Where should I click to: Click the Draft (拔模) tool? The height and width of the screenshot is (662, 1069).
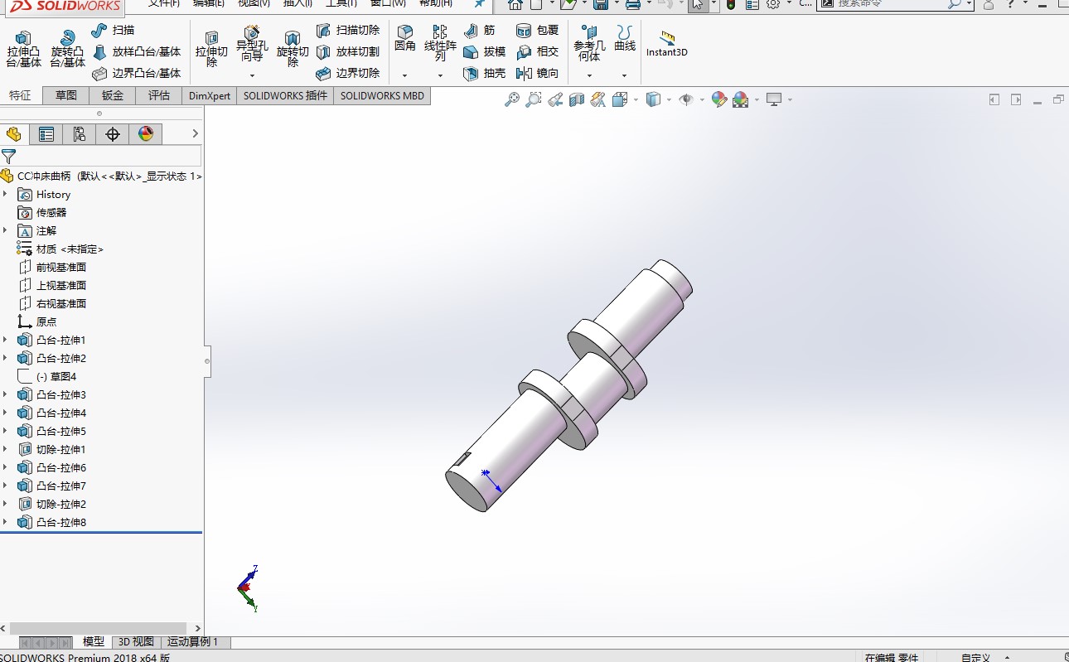pyautogui.click(x=485, y=51)
